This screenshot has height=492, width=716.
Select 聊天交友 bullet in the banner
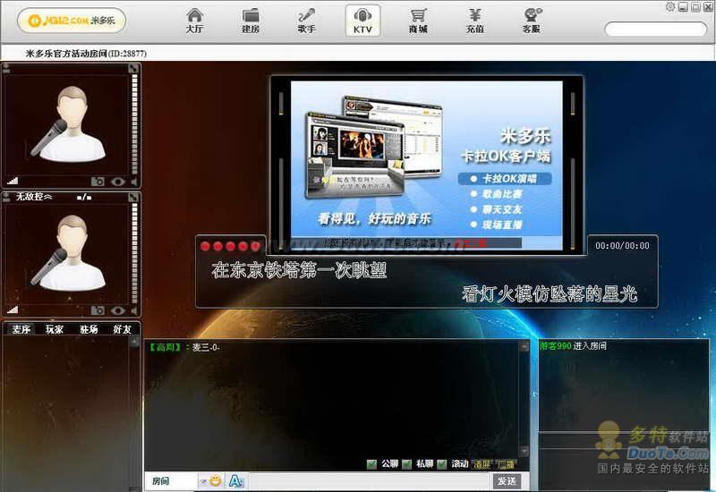(497, 209)
